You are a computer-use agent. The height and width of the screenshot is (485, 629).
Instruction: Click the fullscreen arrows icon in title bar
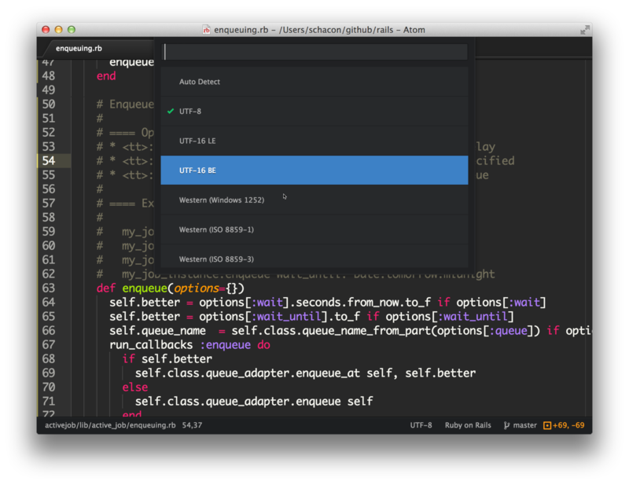584,30
